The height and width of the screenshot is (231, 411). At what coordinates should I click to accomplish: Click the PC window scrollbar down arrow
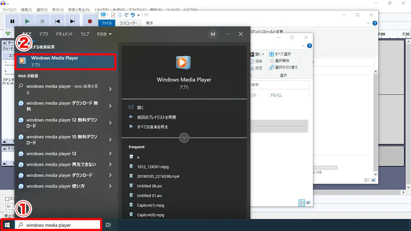375,174
